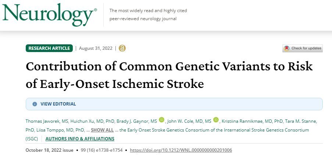Open the View Editorial link
This screenshot has width=332, height=155.
pyautogui.click(x=58, y=104)
